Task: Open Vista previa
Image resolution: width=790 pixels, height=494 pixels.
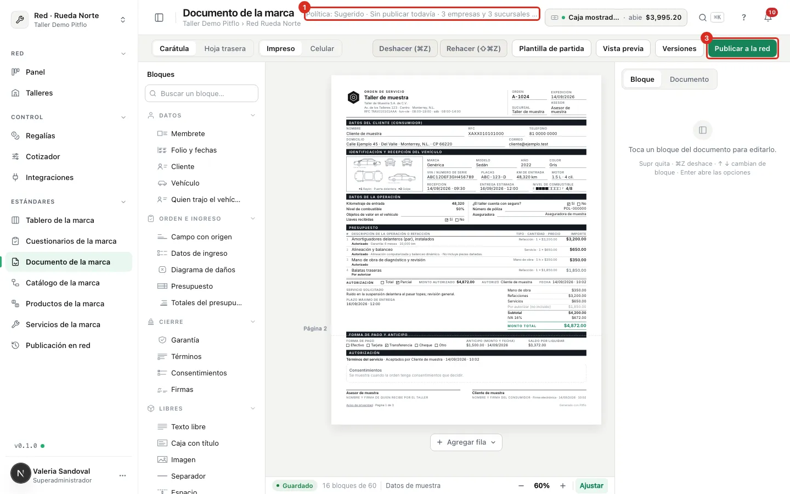Action: pyautogui.click(x=623, y=48)
